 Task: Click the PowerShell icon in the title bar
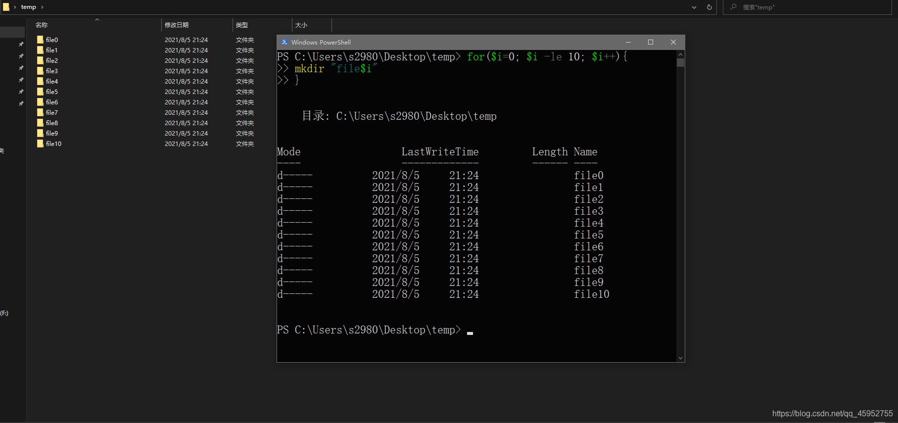pyautogui.click(x=284, y=42)
